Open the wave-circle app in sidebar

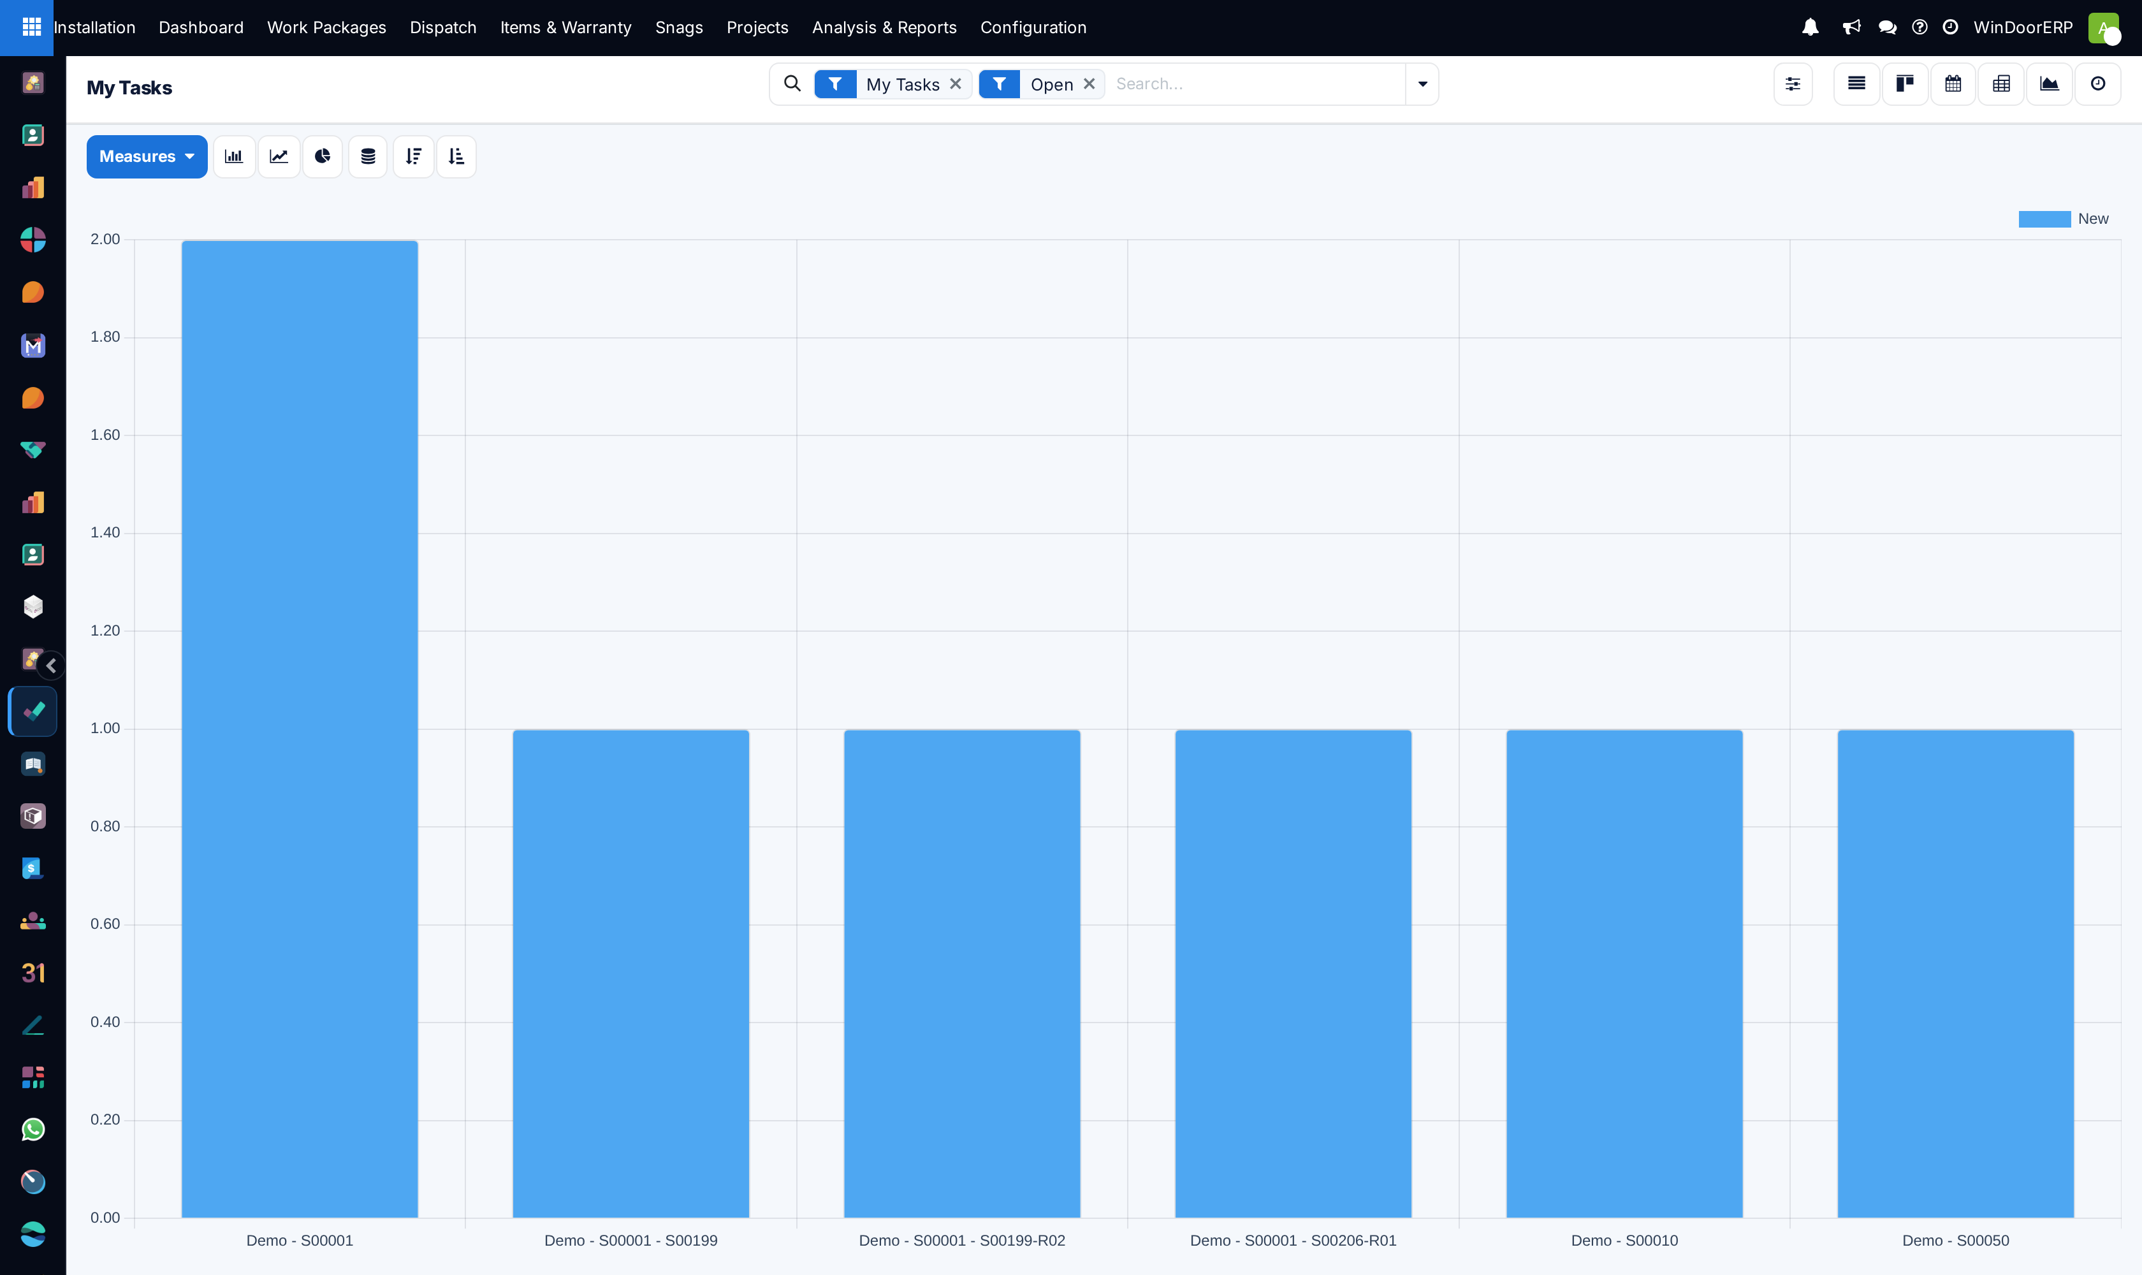click(x=33, y=1235)
